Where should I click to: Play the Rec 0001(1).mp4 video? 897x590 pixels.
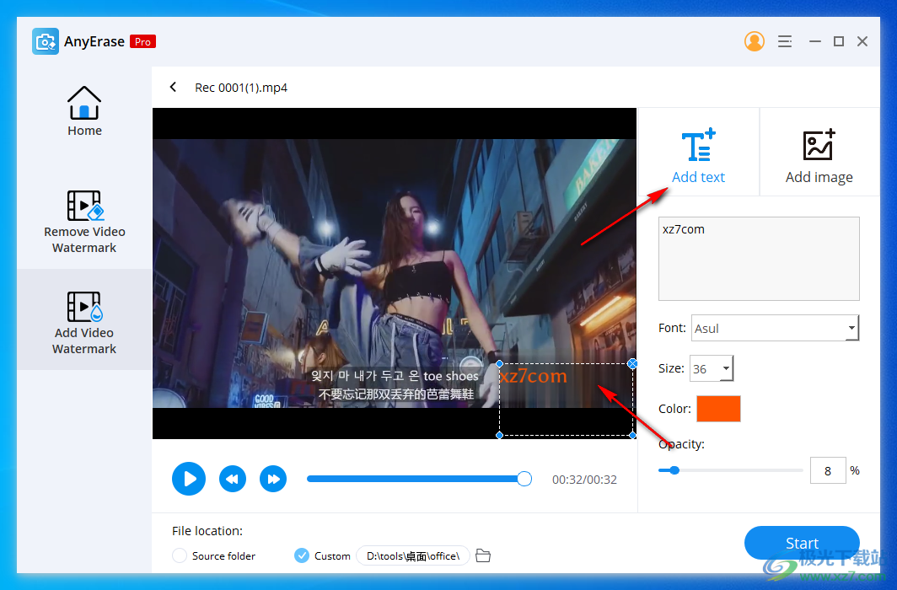(x=189, y=479)
